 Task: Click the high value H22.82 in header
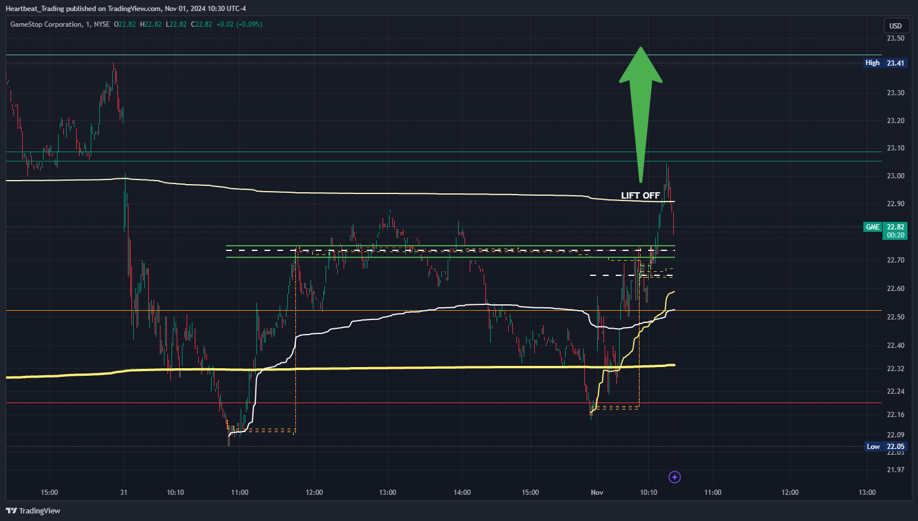pos(151,24)
